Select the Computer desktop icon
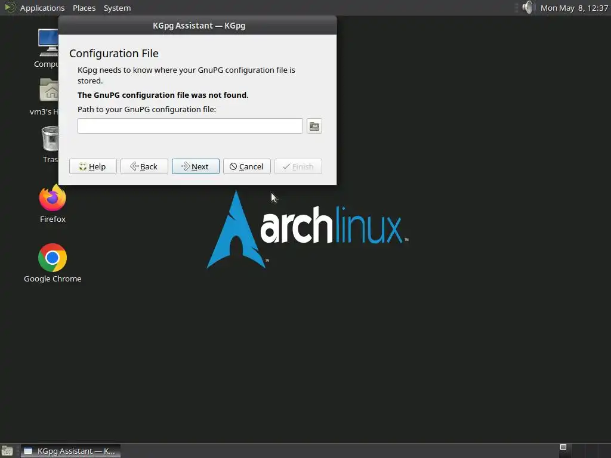 (x=48, y=43)
